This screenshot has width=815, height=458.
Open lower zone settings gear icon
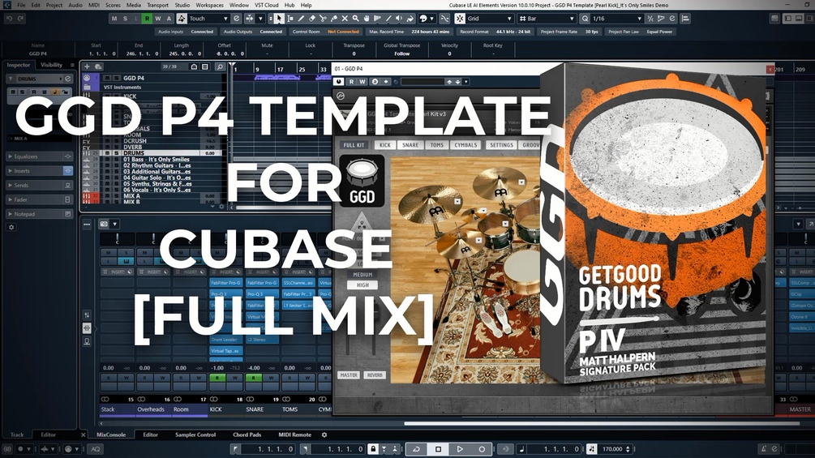tap(324, 434)
